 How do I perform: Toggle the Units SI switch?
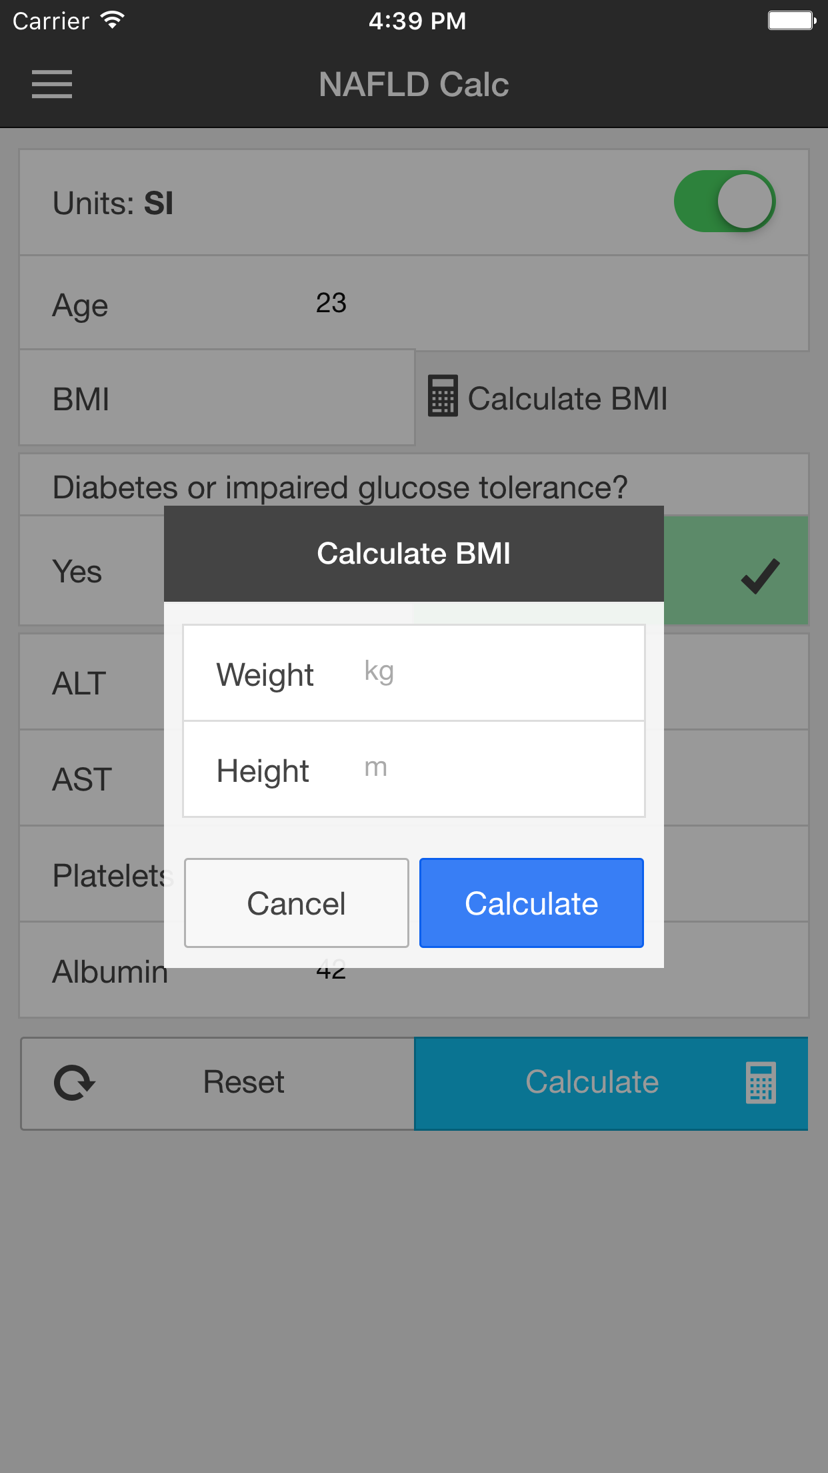click(724, 201)
